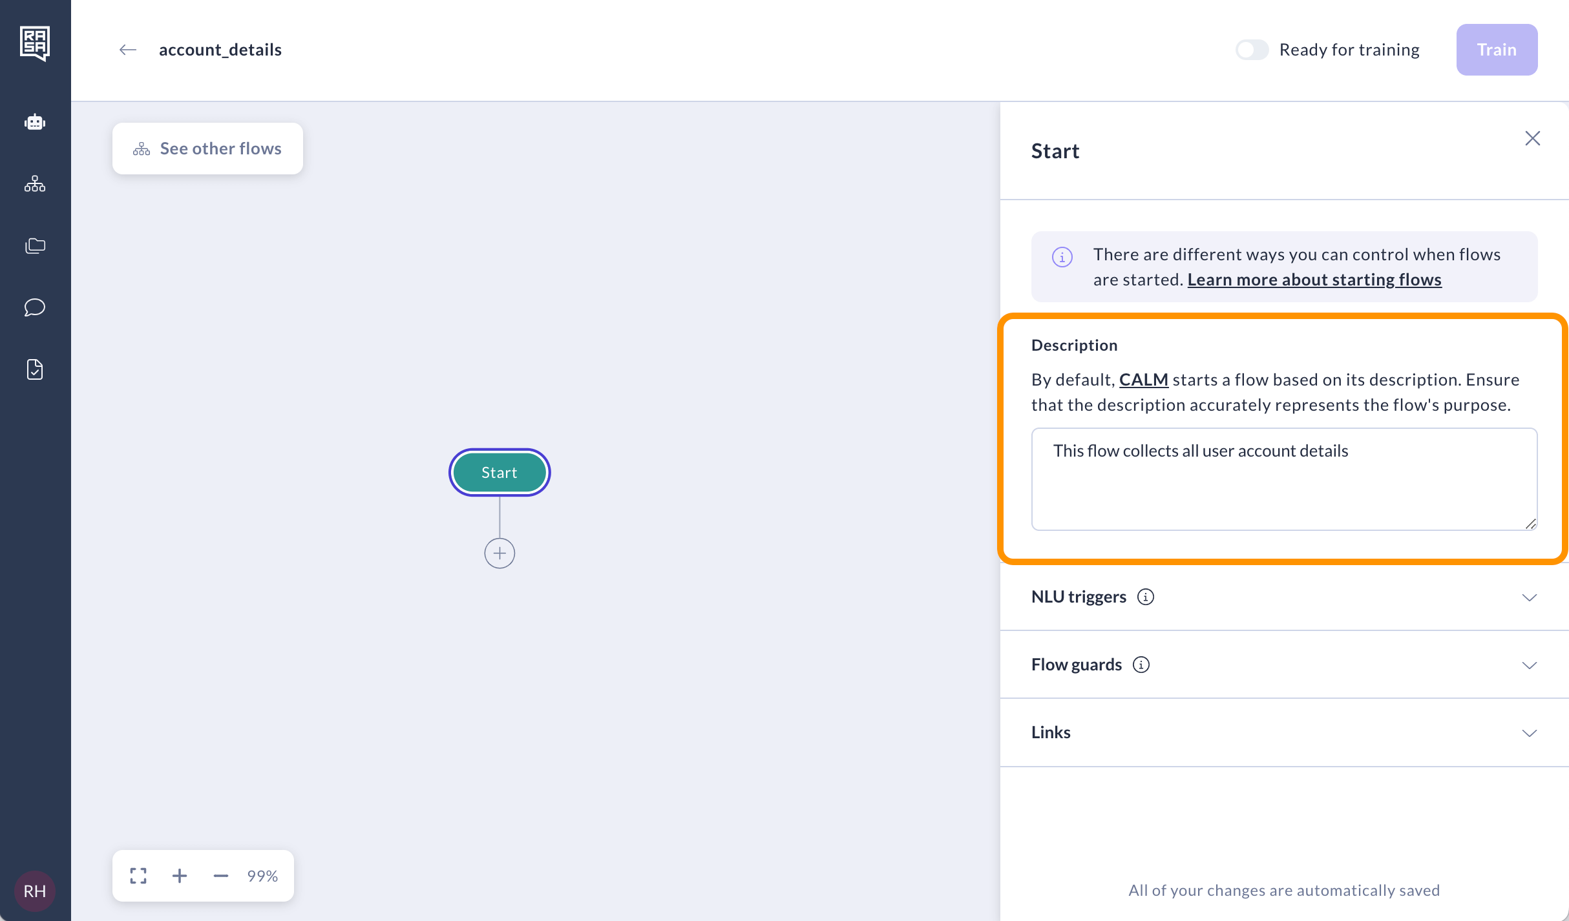Image resolution: width=1569 pixels, height=921 pixels.
Task: Expand the Flow guards section
Action: 1529,665
